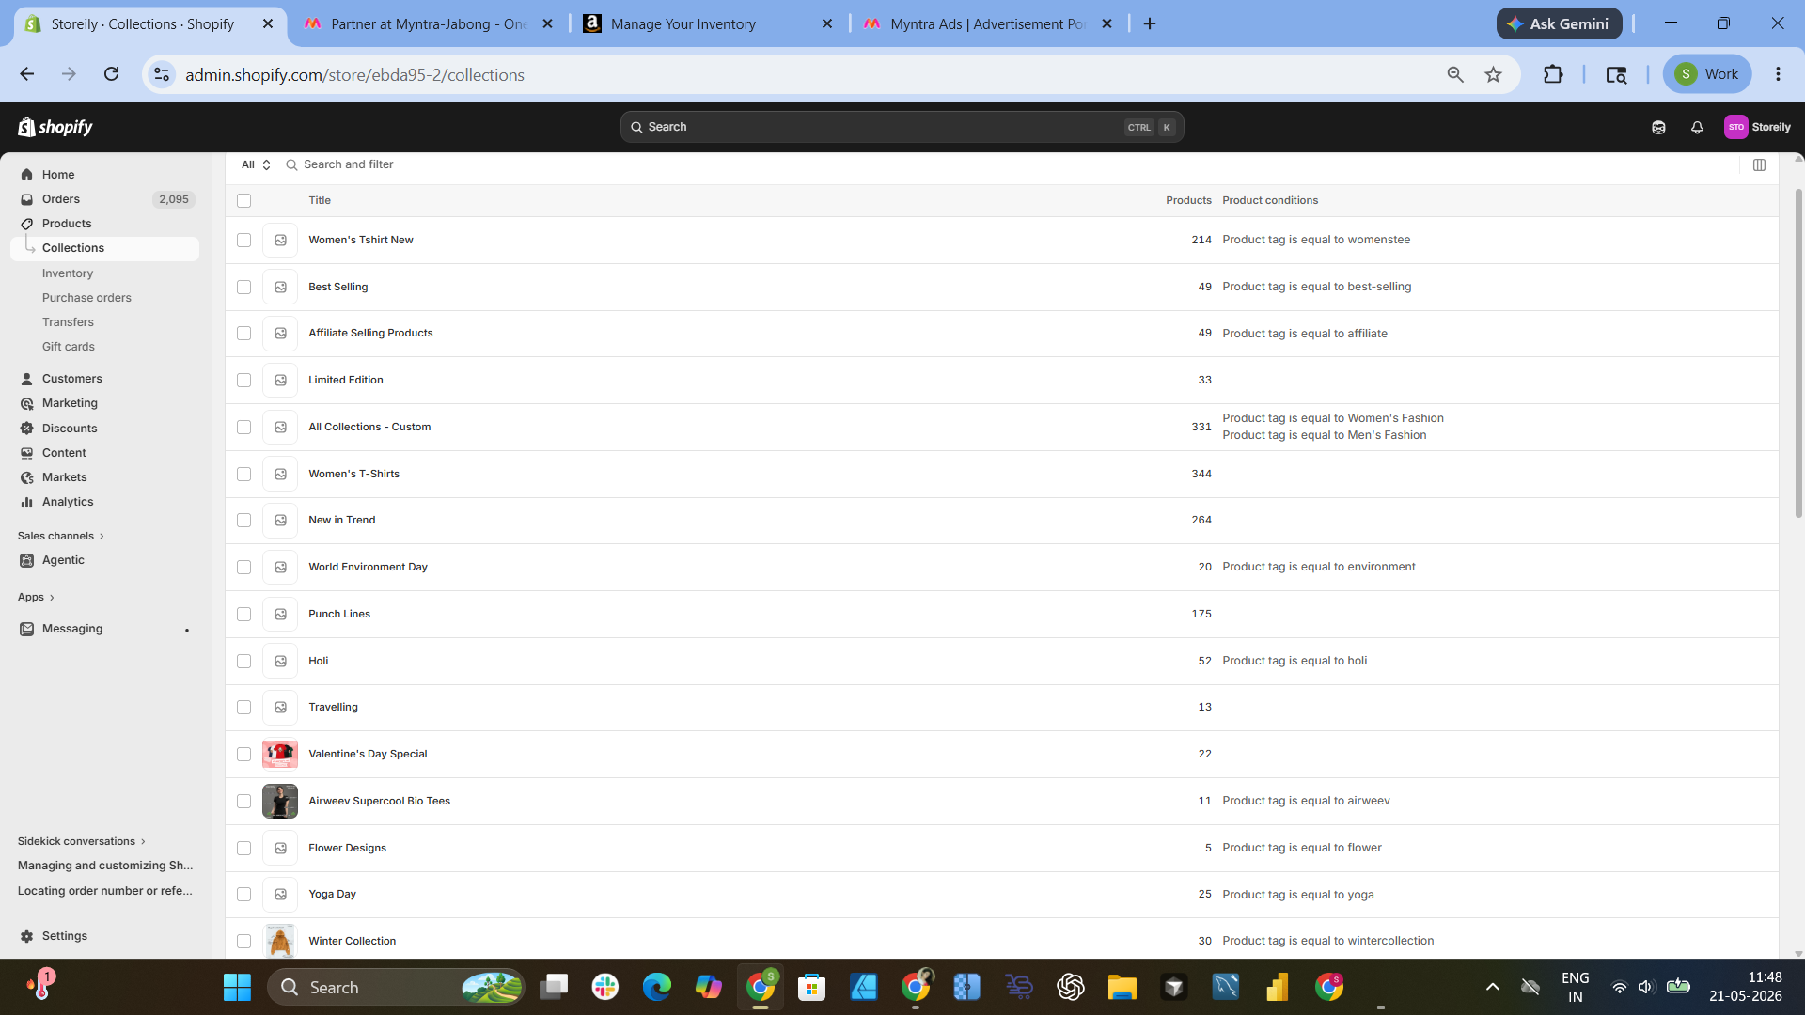Image resolution: width=1805 pixels, height=1015 pixels.
Task: Open the Chrome extensions puzzle icon
Action: (x=1553, y=74)
